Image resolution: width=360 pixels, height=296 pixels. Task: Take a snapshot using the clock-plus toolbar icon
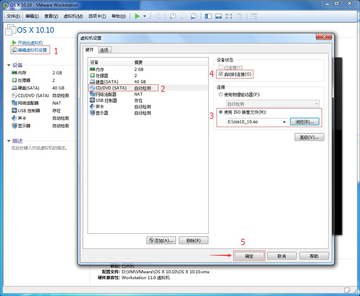(x=172, y=16)
